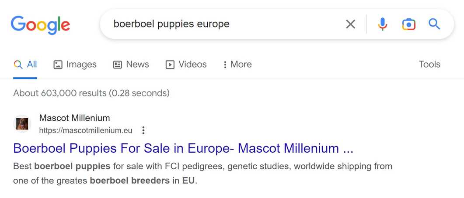The width and height of the screenshot is (464, 198).
Task: Open search by image camera icon
Action: 408,24
